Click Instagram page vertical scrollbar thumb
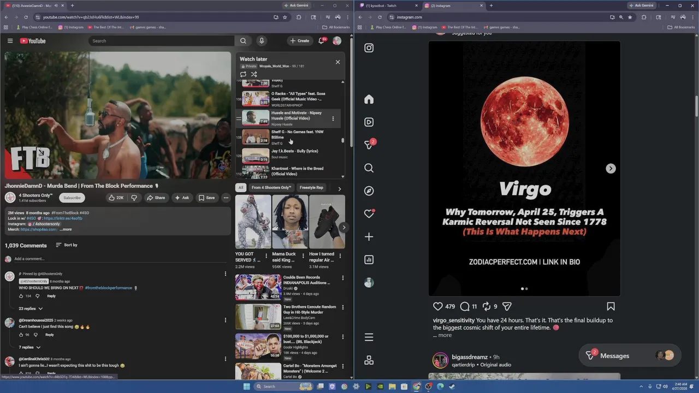The image size is (699, 393). click(x=696, y=105)
